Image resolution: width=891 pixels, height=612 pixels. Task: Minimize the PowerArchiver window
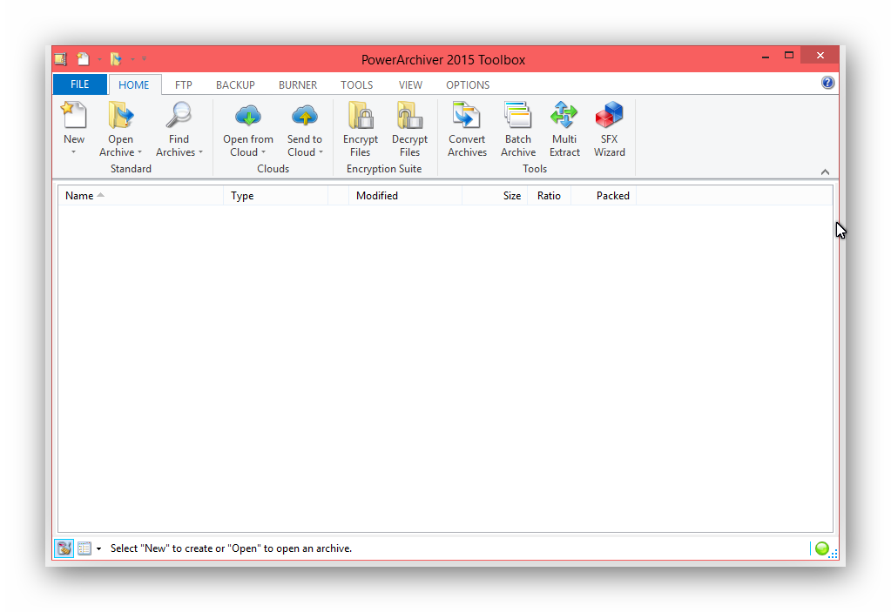coord(766,57)
